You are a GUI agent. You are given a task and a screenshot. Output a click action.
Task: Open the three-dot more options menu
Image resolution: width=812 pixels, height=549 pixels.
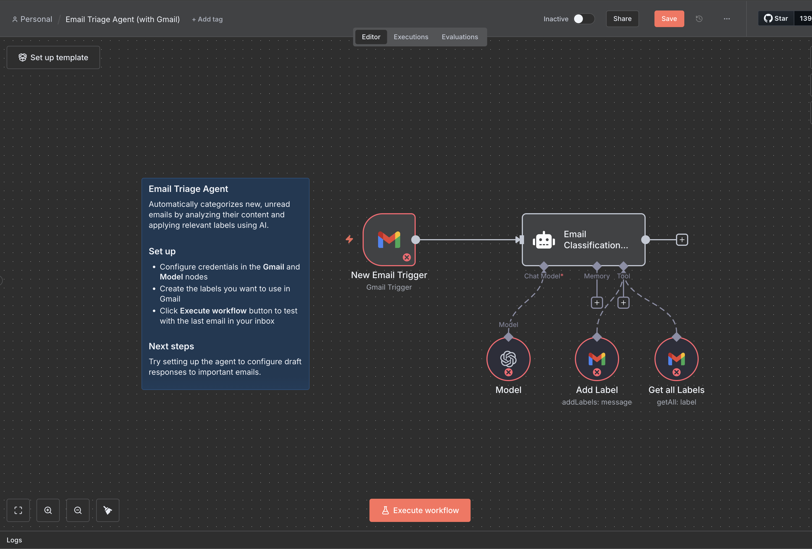click(726, 19)
